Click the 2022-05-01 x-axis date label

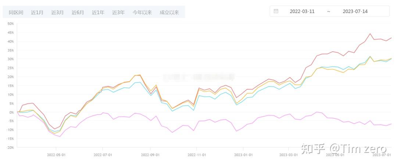(56, 155)
